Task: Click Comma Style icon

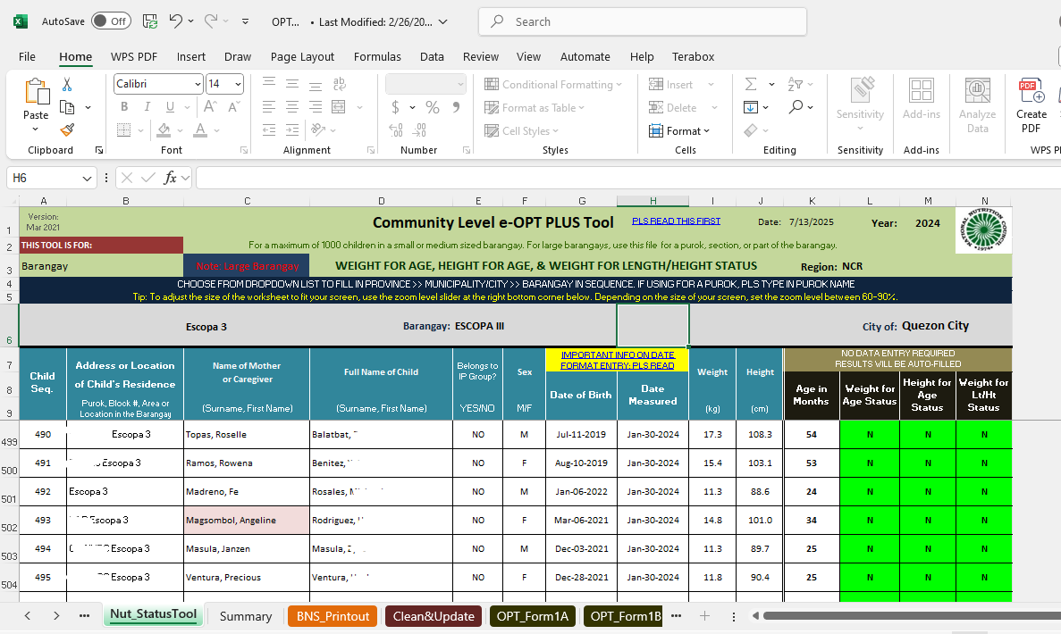Action: point(456,107)
